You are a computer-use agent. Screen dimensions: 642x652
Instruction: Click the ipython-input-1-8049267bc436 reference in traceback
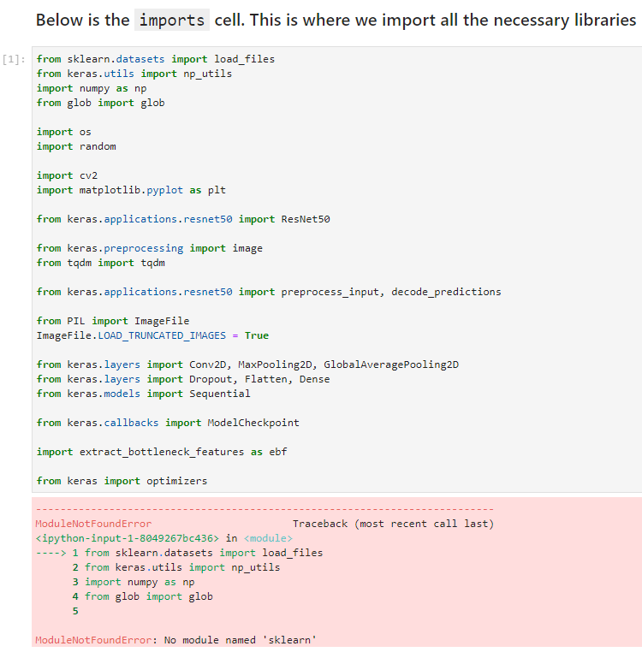127,538
